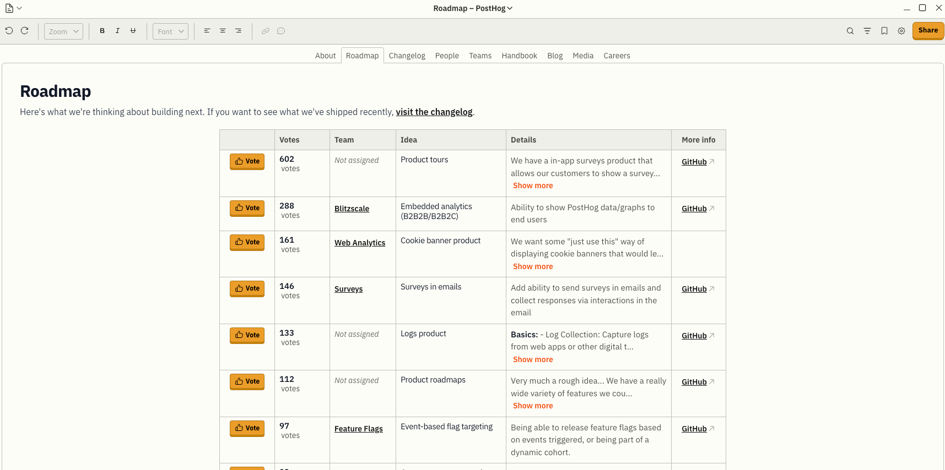Toggle strikethrough formatting
945x470 pixels.
pyautogui.click(x=133, y=31)
